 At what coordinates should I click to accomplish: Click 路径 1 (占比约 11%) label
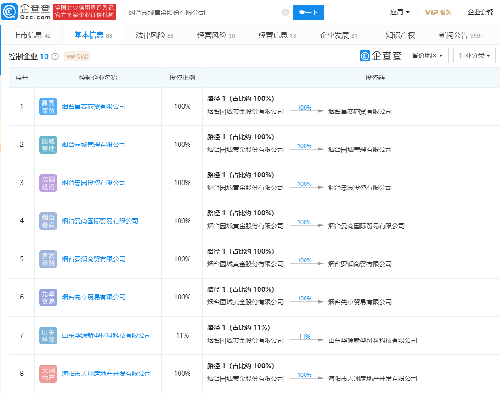point(239,328)
